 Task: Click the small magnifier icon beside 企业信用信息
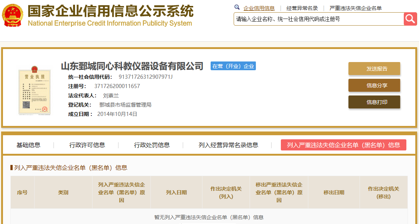(x=237, y=7)
